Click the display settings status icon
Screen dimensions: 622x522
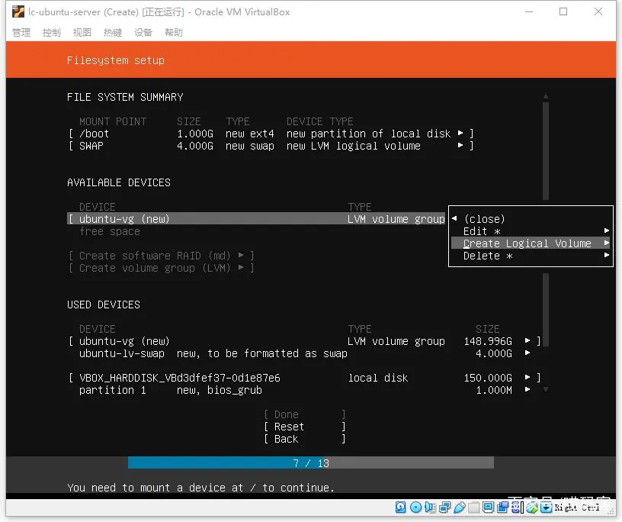[x=488, y=507]
